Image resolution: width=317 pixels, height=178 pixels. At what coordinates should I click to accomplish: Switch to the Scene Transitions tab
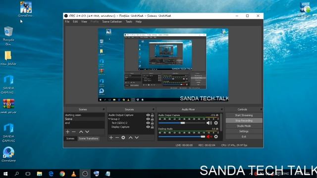click(x=89, y=138)
